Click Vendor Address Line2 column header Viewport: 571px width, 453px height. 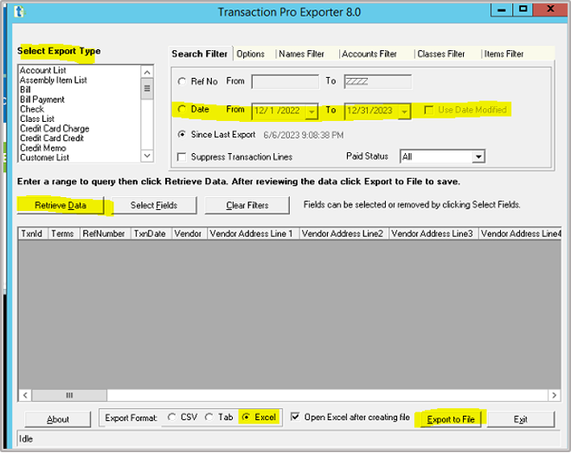tap(344, 233)
